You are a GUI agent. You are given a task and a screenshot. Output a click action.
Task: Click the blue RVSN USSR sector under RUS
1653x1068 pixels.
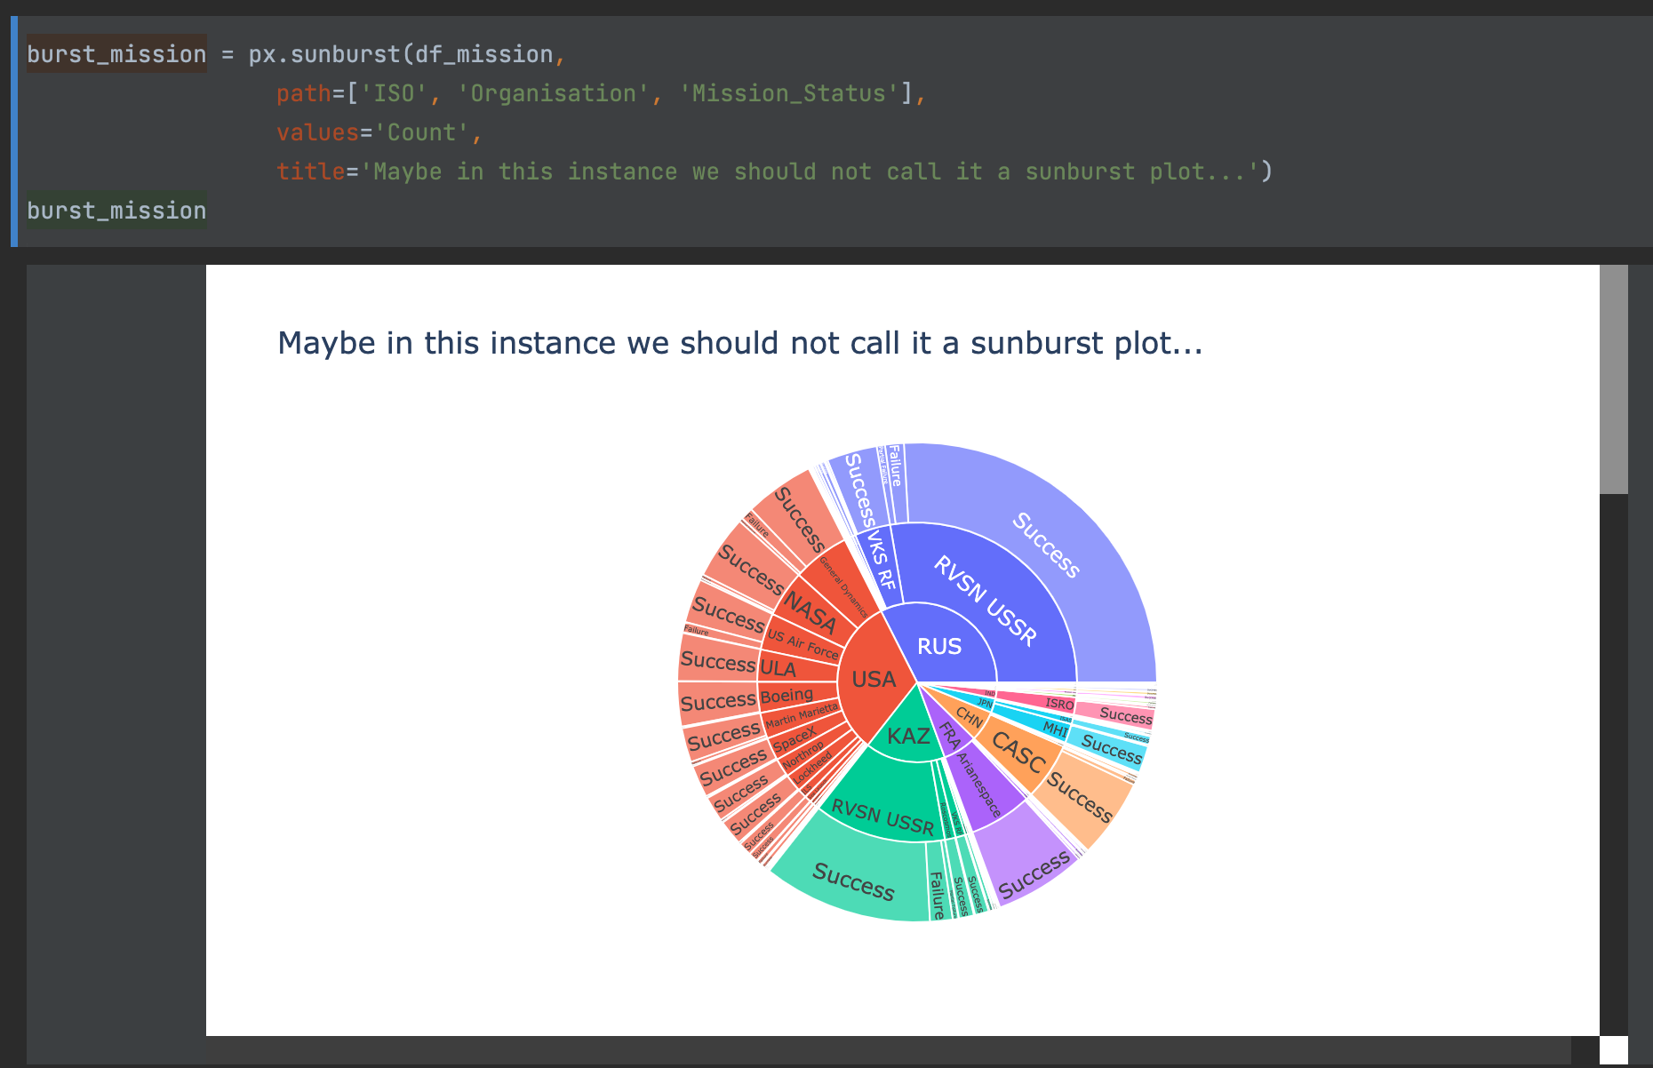[986, 600]
